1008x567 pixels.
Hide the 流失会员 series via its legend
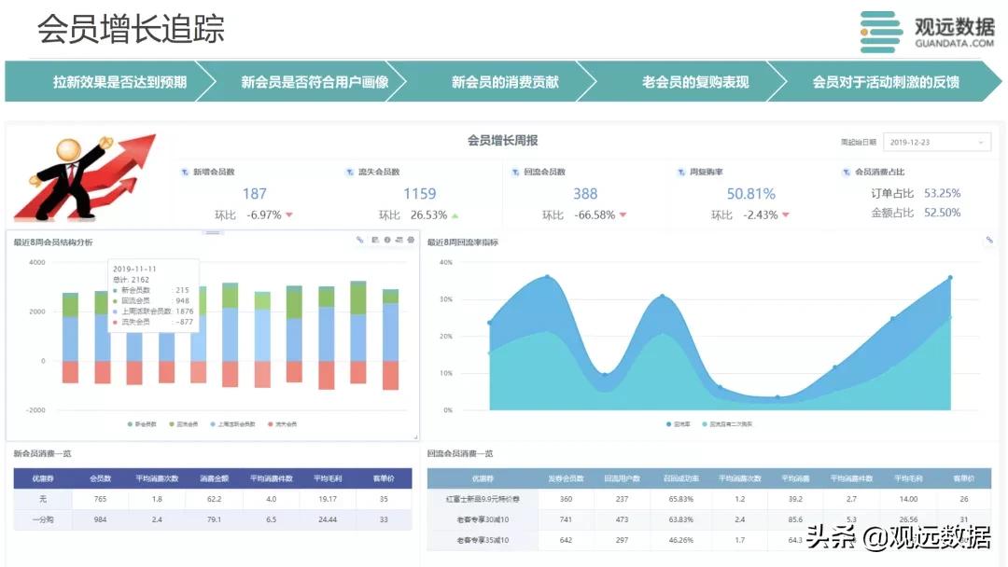click(282, 422)
